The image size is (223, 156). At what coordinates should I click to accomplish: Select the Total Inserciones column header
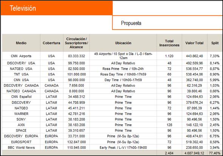169,43
